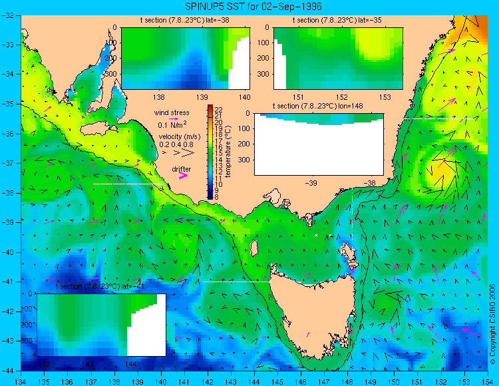The image size is (499, 386).
Task: Click the '152' tick under lat=-35 inset
Action: click(342, 97)
